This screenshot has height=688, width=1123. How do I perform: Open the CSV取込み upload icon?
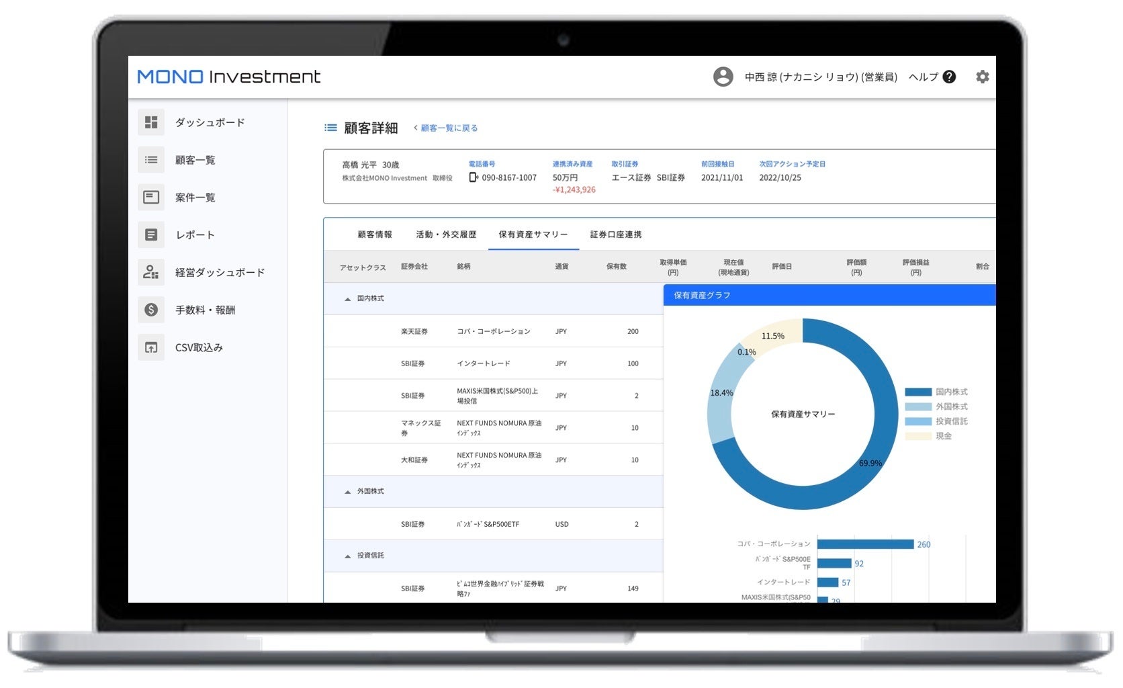(151, 347)
